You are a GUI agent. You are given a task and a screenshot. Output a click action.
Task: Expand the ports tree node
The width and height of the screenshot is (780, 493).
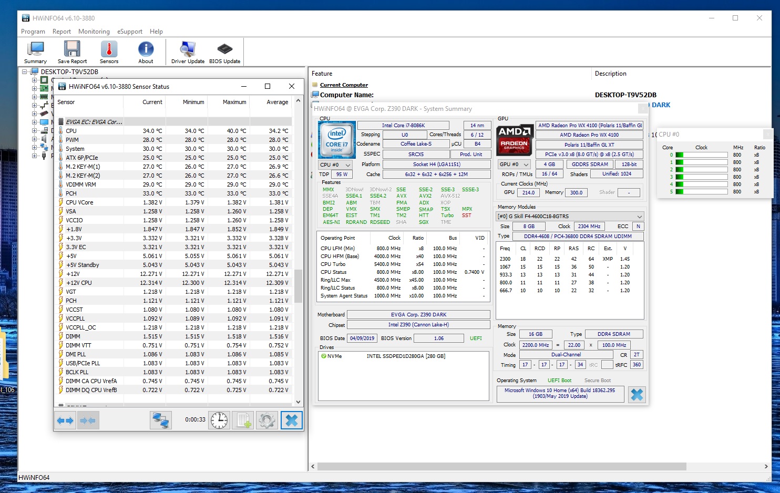tap(34, 156)
